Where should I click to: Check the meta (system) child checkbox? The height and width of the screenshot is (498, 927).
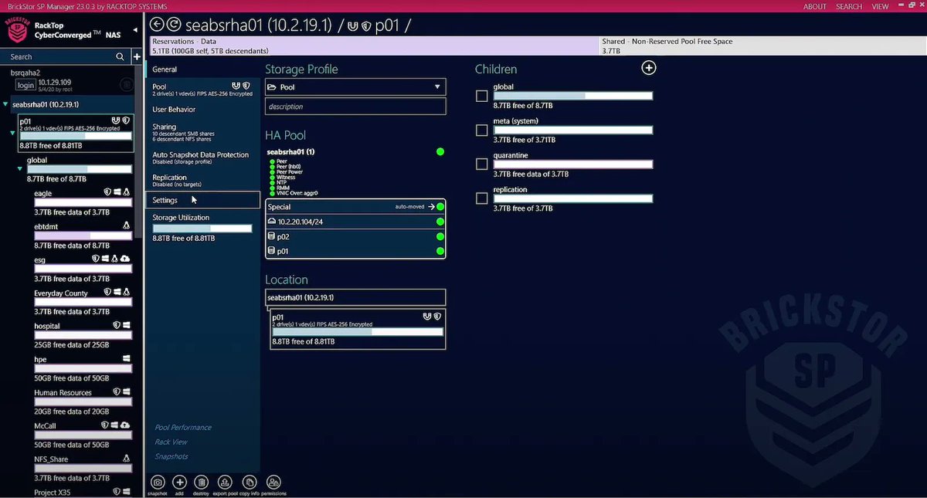pyautogui.click(x=482, y=130)
